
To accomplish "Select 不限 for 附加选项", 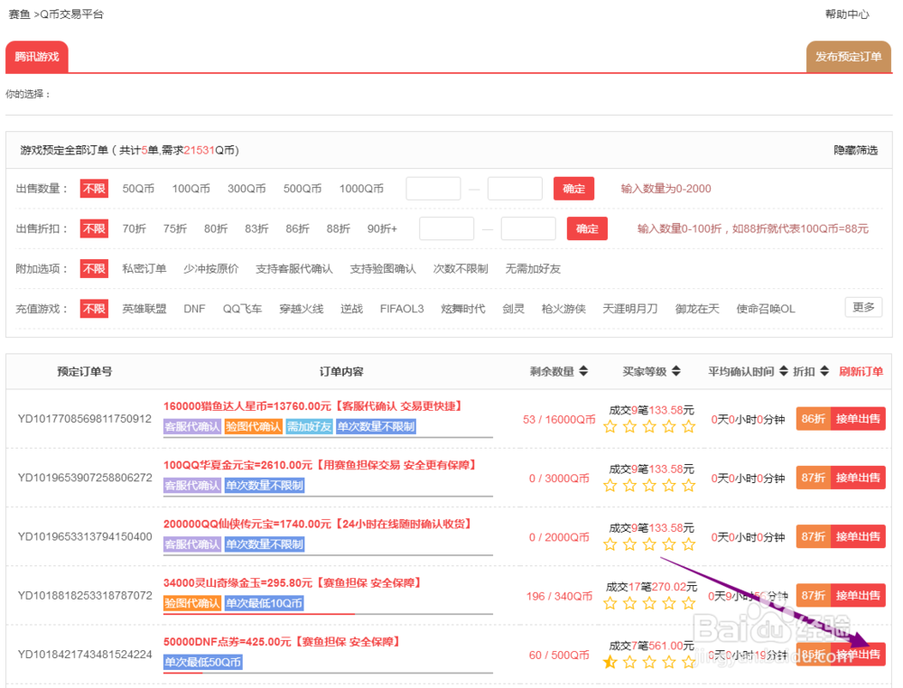I will coord(94,268).
